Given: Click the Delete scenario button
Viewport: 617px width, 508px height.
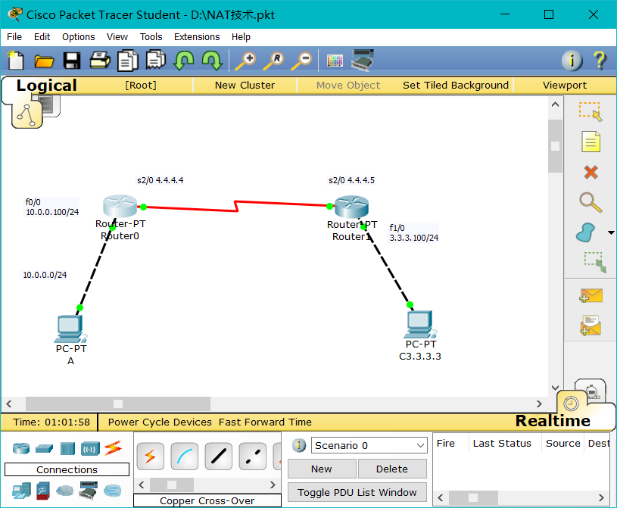Looking at the screenshot, I should [392, 469].
